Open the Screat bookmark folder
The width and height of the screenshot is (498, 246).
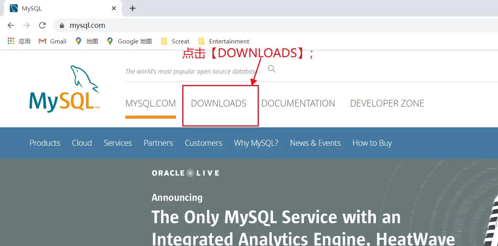click(175, 41)
